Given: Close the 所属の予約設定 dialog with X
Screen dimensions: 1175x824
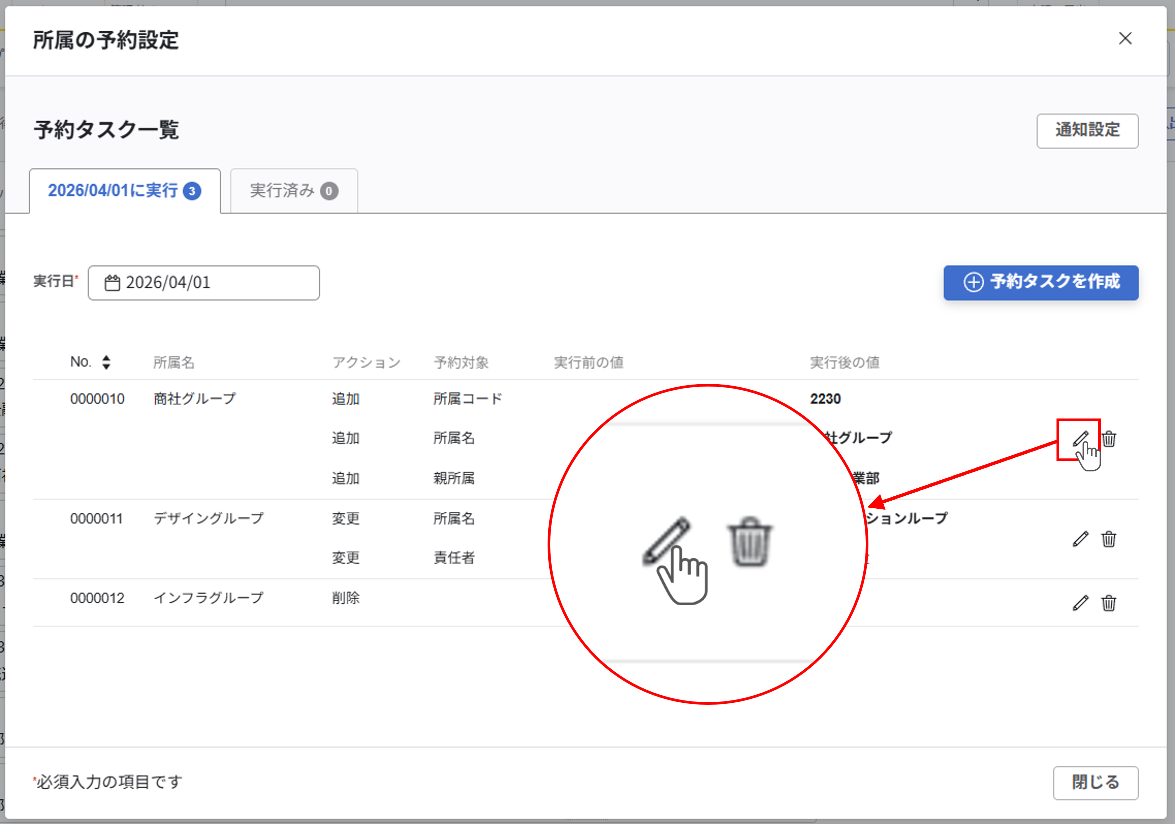Looking at the screenshot, I should click(x=1125, y=38).
